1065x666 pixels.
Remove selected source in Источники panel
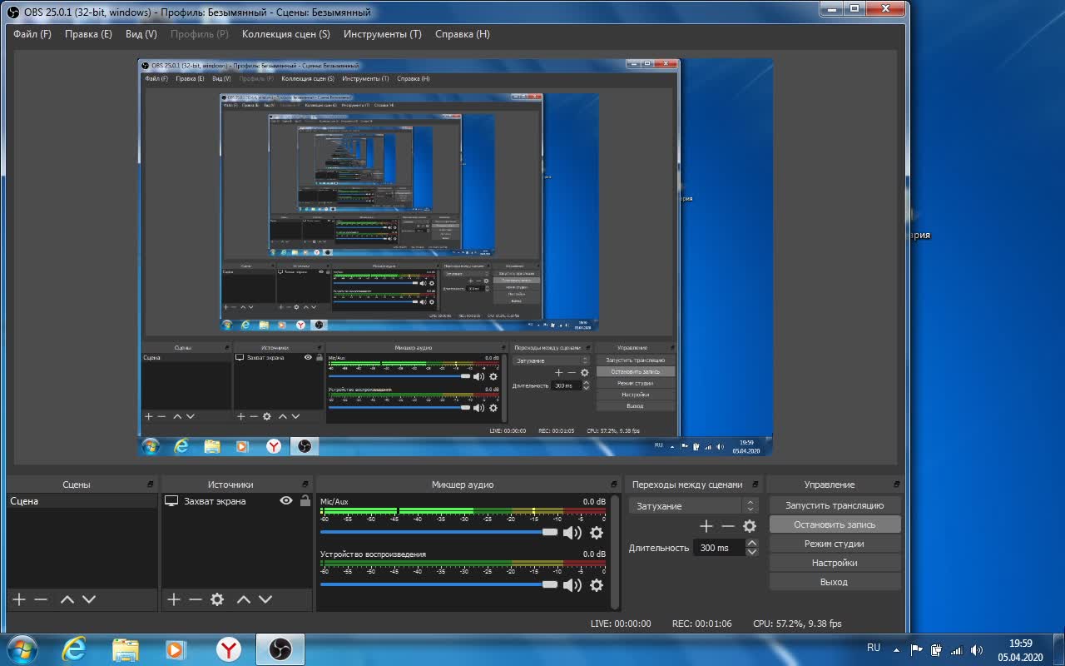pos(196,599)
